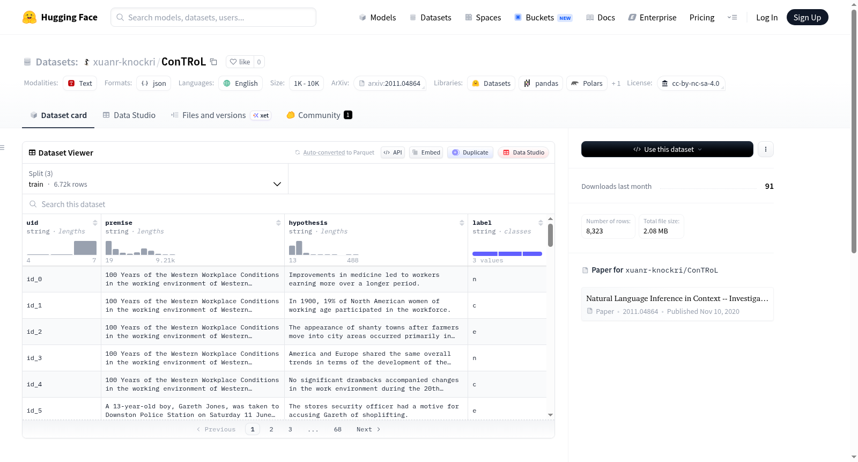This screenshot has height=462, width=858.
Task: Click the Embed button
Action: 426,152
